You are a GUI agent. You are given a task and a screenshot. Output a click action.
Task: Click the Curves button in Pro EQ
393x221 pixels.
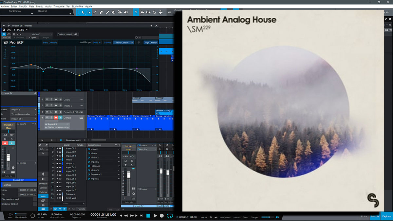point(107,43)
